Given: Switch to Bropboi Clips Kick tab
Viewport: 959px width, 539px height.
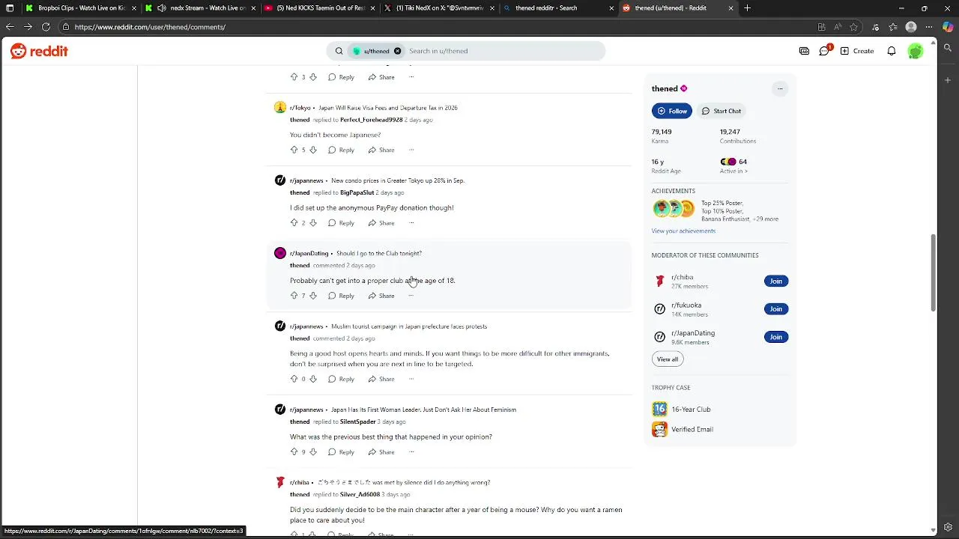Looking at the screenshot, I should tap(81, 8).
